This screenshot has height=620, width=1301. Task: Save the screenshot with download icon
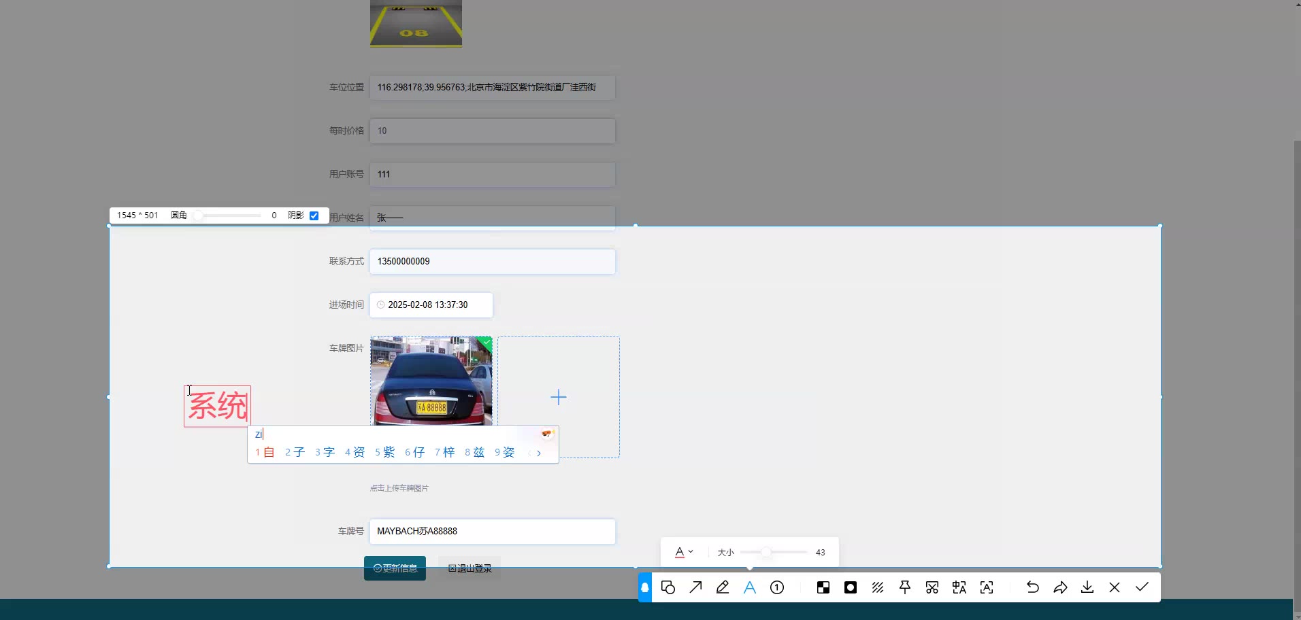click(x=1087, y=587)
